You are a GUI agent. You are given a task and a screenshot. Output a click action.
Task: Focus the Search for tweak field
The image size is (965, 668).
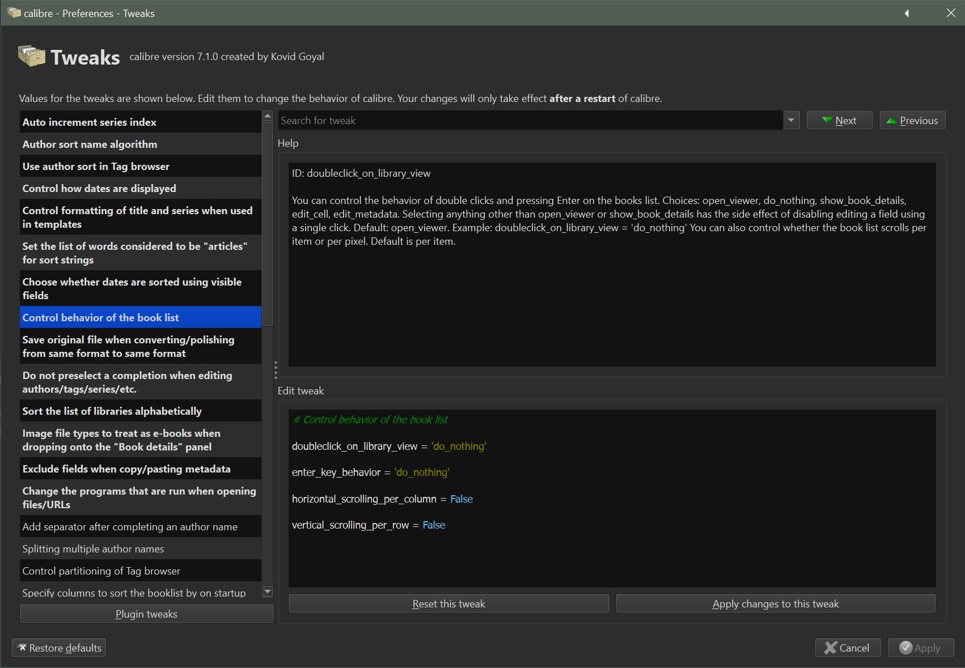[x=531, y=120]
